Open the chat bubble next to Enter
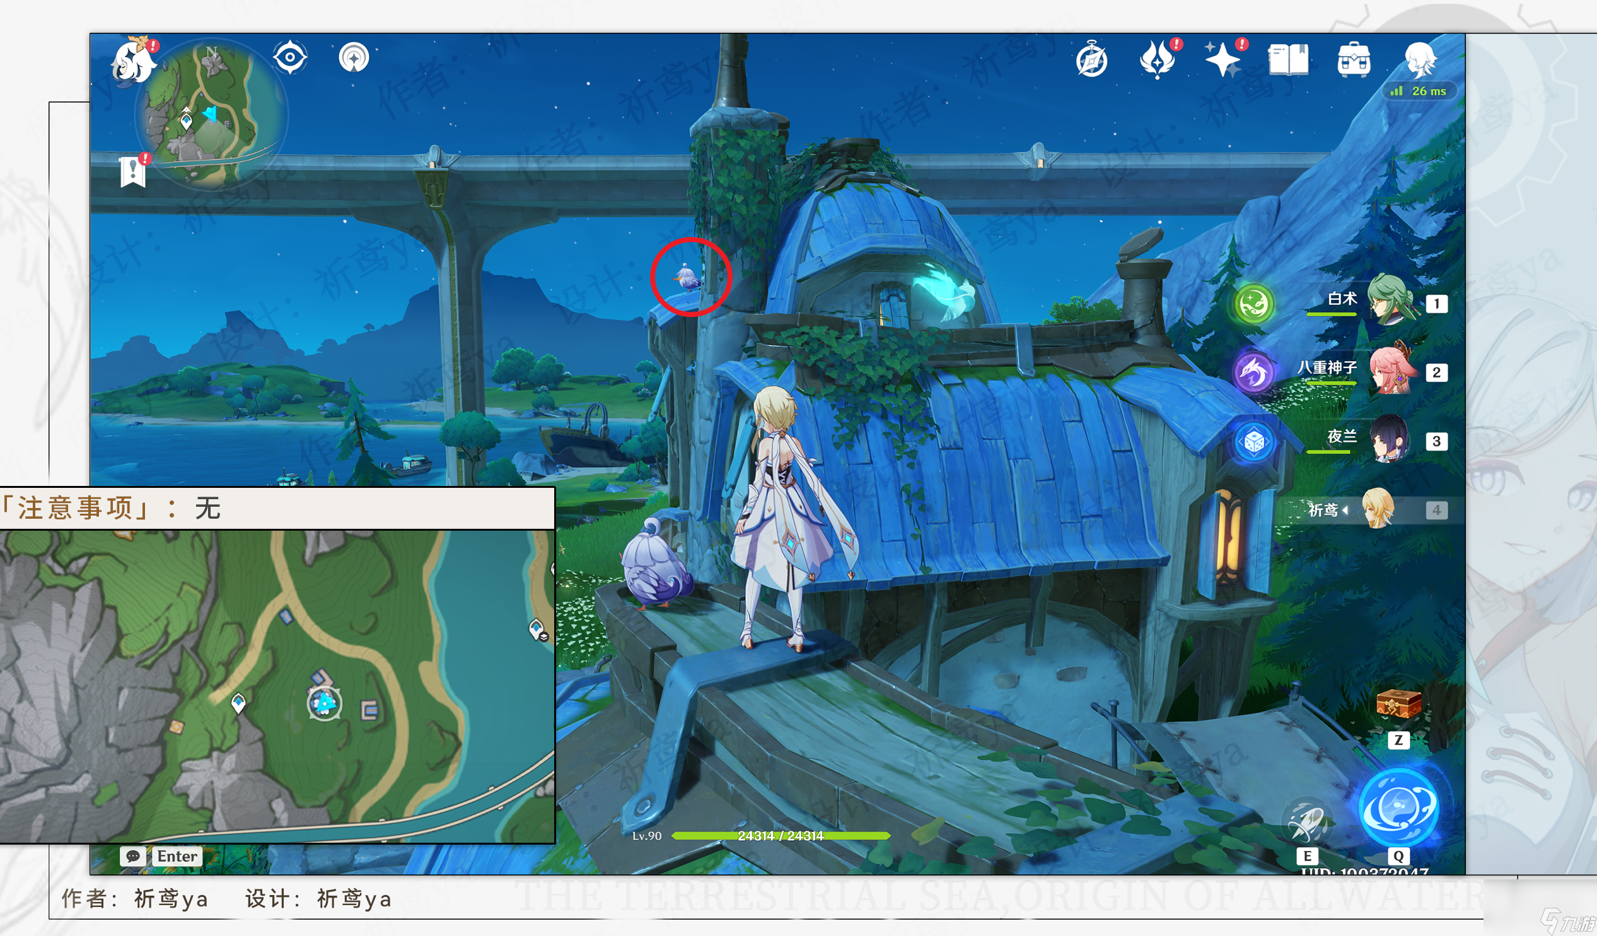 tap(133, 855)
